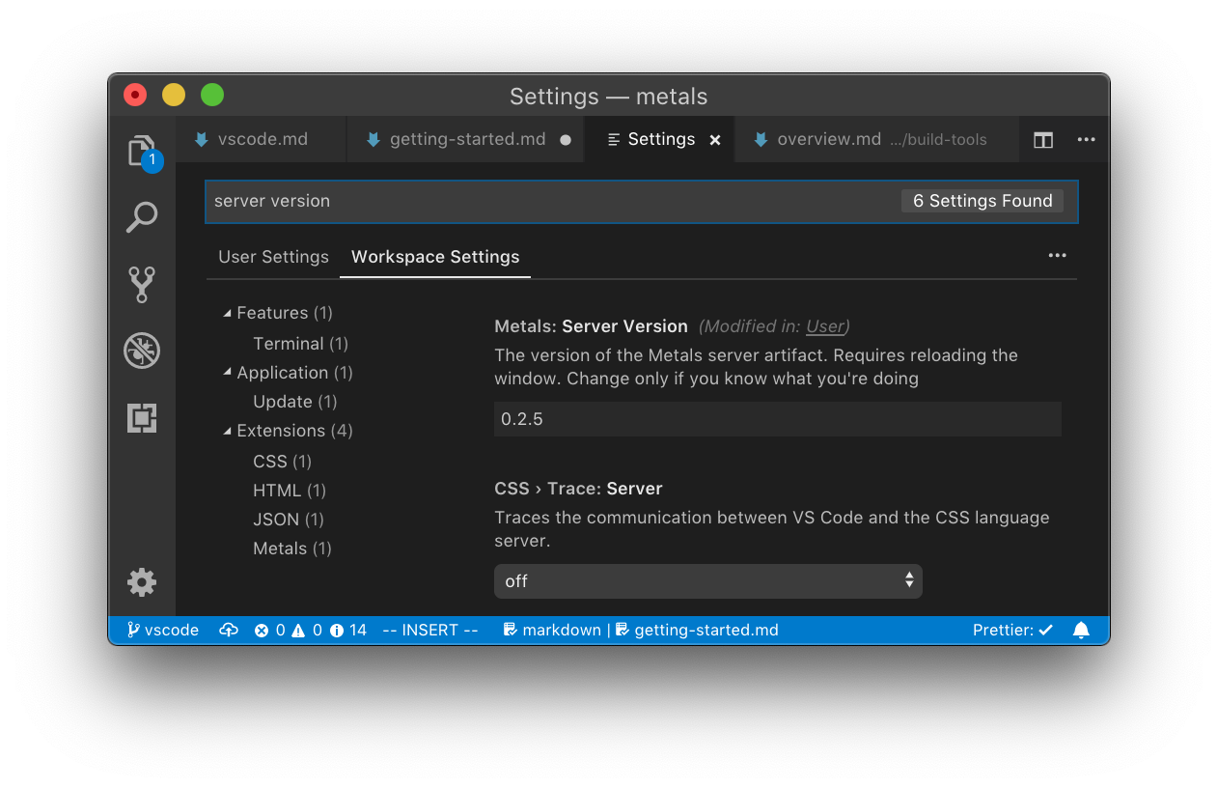Click the Manage gear icon
Screen dimensions: 1218x788
142,581
